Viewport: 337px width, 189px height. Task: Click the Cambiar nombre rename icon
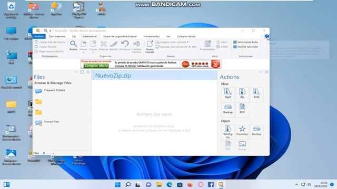pos(136,47)
